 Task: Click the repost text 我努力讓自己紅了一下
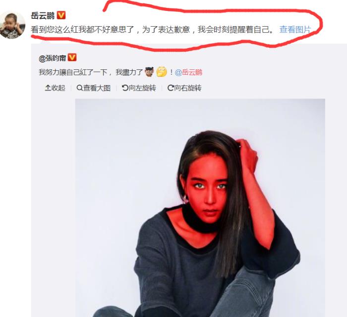[x=73, y=72]
